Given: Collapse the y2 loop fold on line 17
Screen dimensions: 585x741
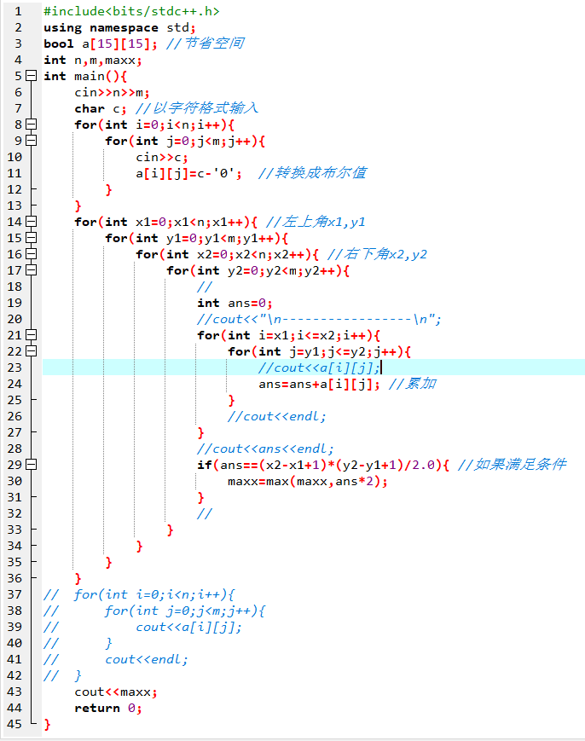Looking at the screenshot, I should tap(32, 270).
